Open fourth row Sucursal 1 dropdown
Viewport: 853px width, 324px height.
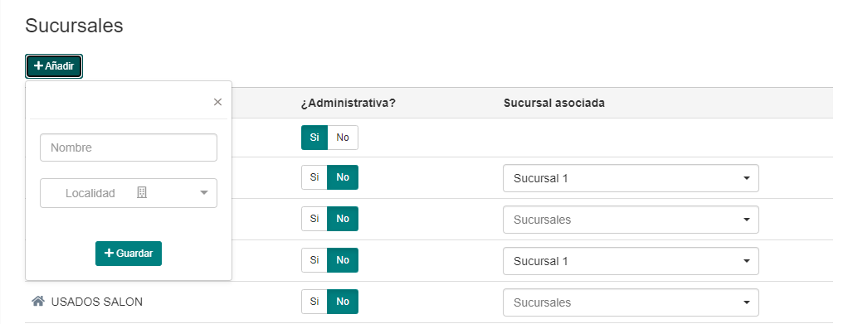[631, 261]
